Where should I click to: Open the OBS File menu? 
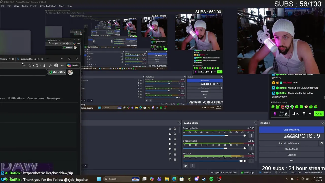[3, 6]
